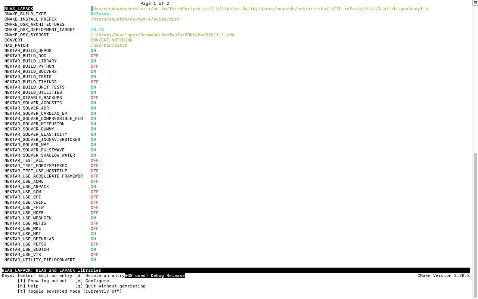Toggle the NEKTAR_USE_VTK OFF value

coord(94,255)
